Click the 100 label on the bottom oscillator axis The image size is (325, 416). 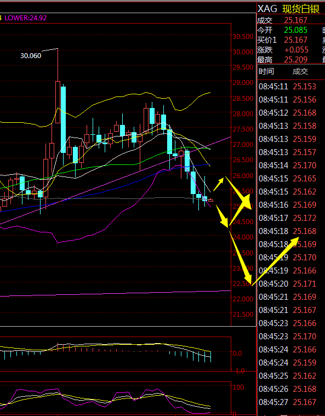[238, 387]
